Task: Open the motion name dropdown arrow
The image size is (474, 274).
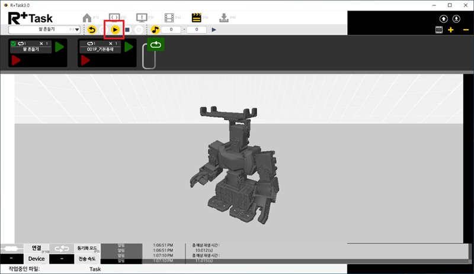Action: pos(78,29)
